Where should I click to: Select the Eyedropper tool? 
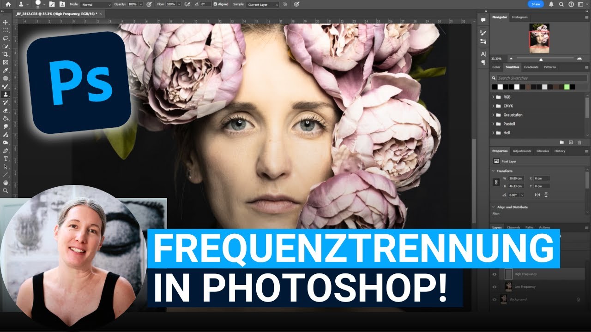[x=6, y=71]
